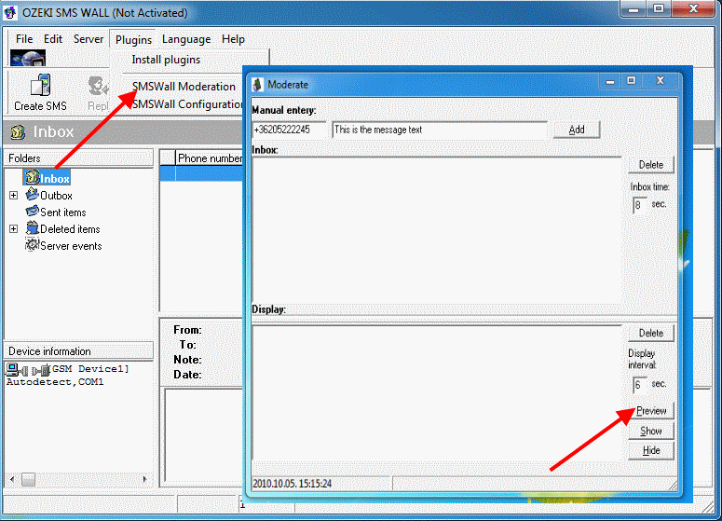Expand the Deleted items tree node
Viewport: 722px width, 521px height.
[14, 229]
